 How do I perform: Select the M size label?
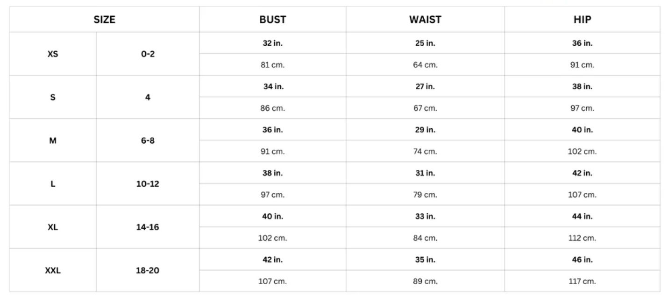53,140
